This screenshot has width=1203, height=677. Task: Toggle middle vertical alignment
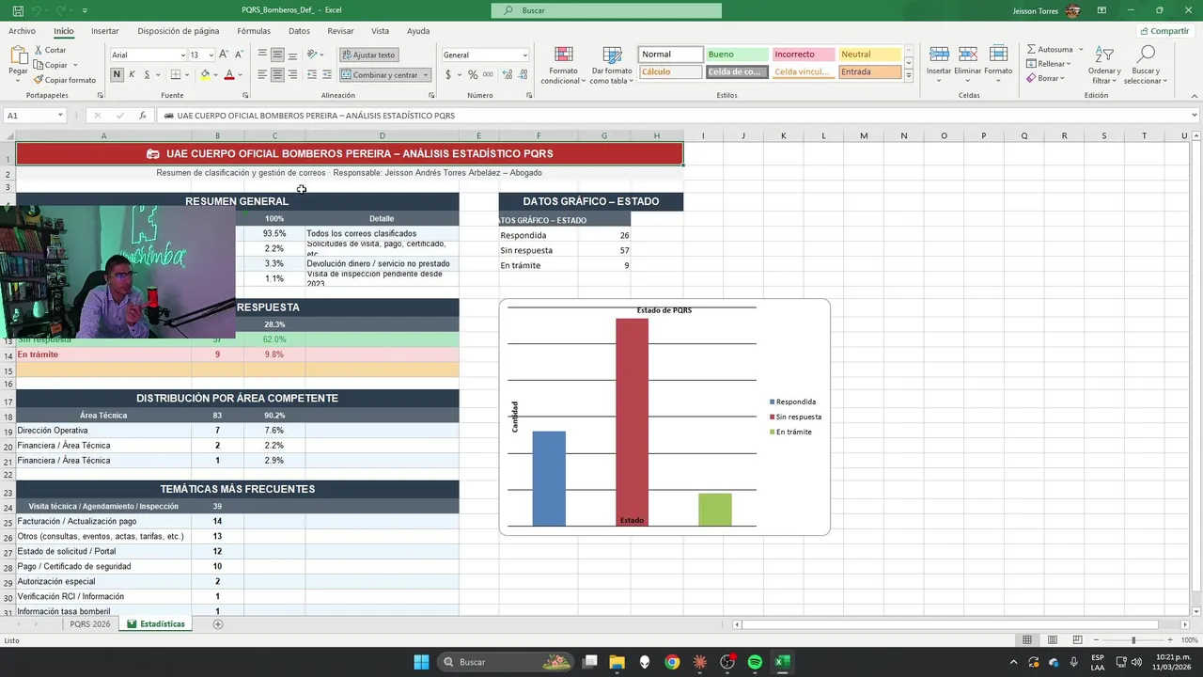pos(277,55)
